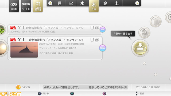Click the VIDEO label in status bar

pos(26,87)
